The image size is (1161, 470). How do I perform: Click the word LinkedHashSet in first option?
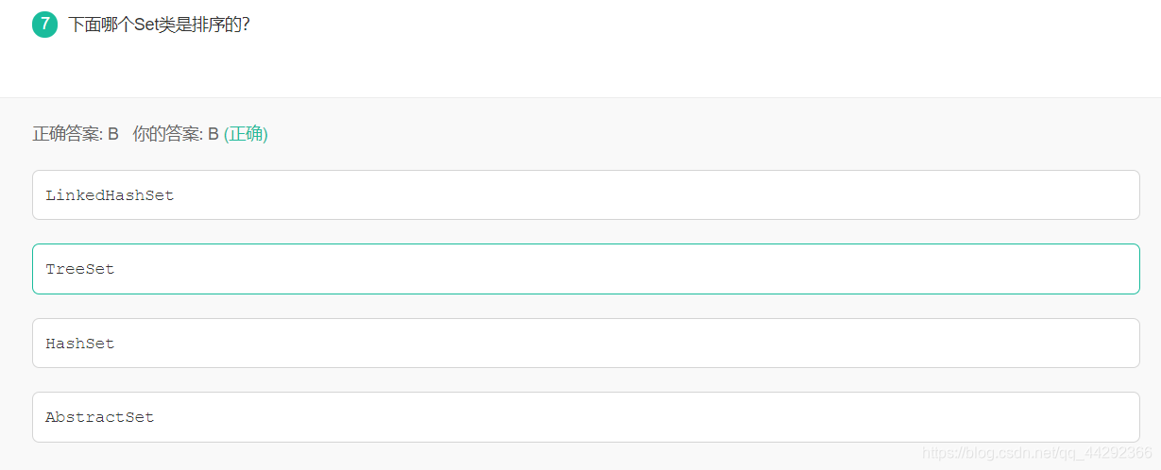click(110, 195)
